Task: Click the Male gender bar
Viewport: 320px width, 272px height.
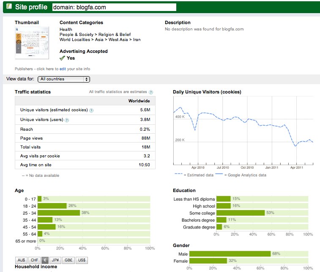Action: [230, 254]
